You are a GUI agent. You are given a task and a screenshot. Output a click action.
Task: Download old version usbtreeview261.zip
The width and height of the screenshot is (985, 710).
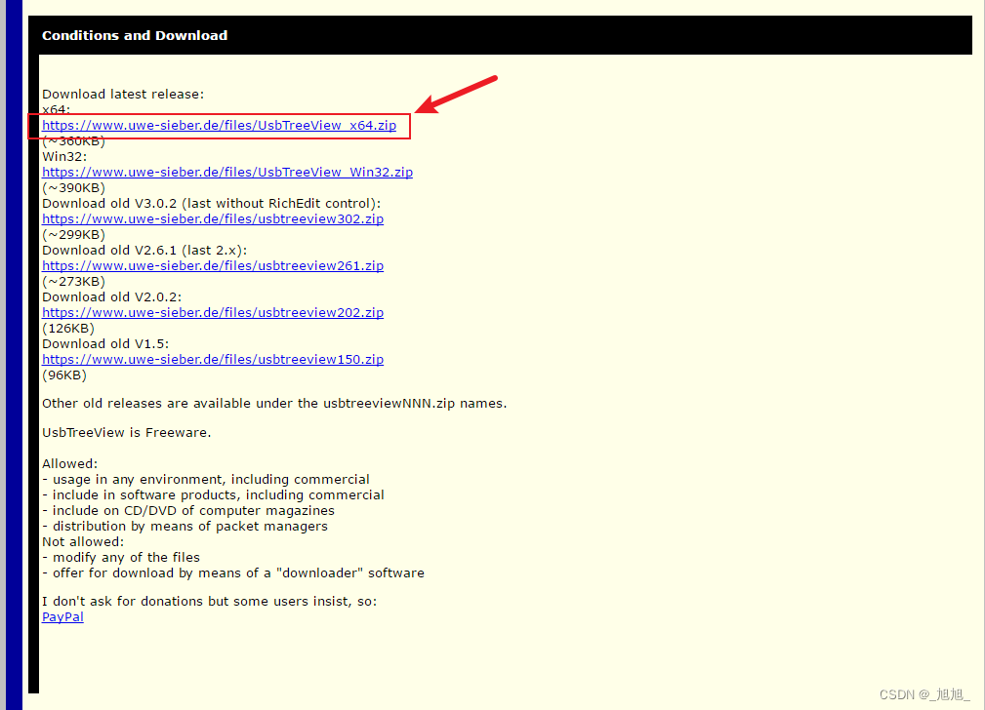click(x=213, y=265)
